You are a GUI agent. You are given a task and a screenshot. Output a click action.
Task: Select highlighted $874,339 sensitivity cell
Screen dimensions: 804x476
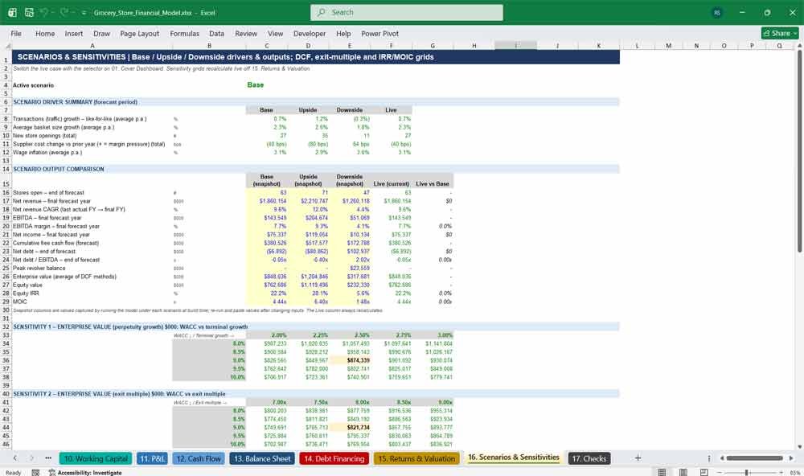click(x=351, y=360)
